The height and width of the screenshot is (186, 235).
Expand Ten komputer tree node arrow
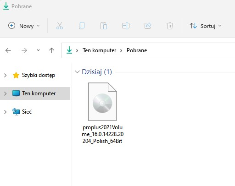[6, 93]
